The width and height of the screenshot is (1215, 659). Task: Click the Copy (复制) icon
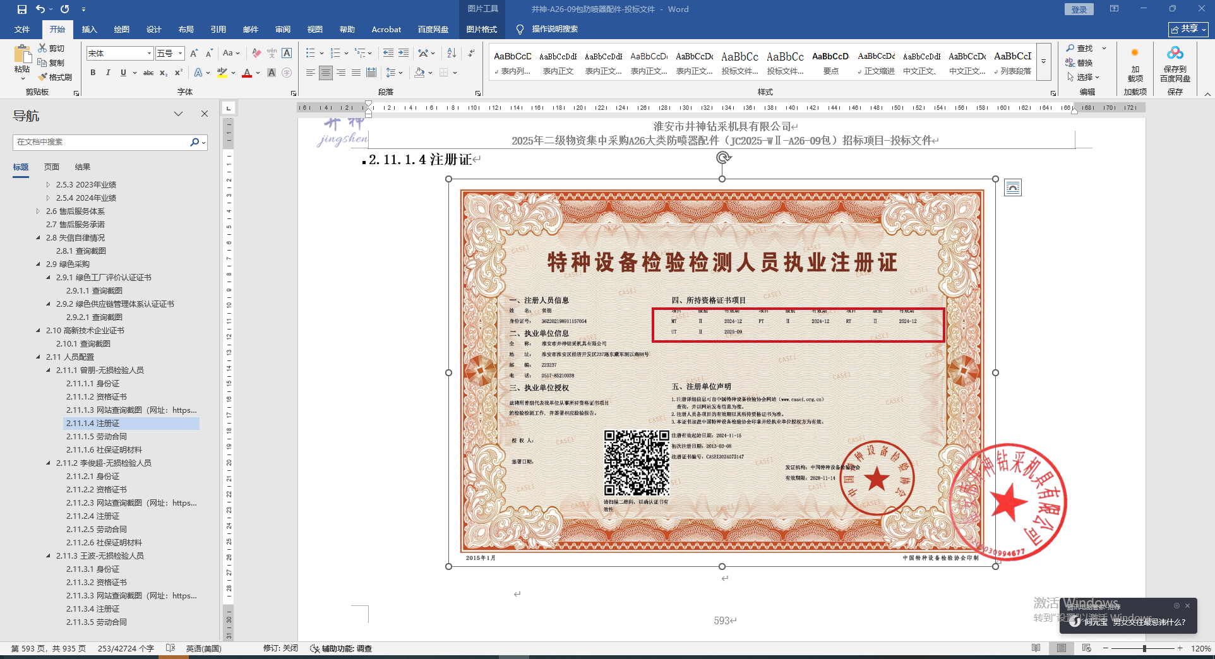[x=42, y=62]
